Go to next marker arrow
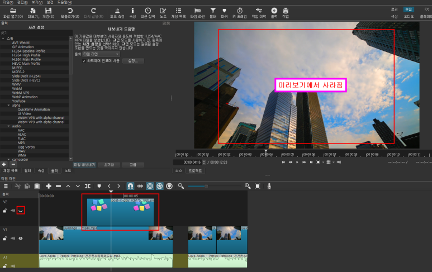The width and height of the screenshot is (432, 272). pos(118,186)
